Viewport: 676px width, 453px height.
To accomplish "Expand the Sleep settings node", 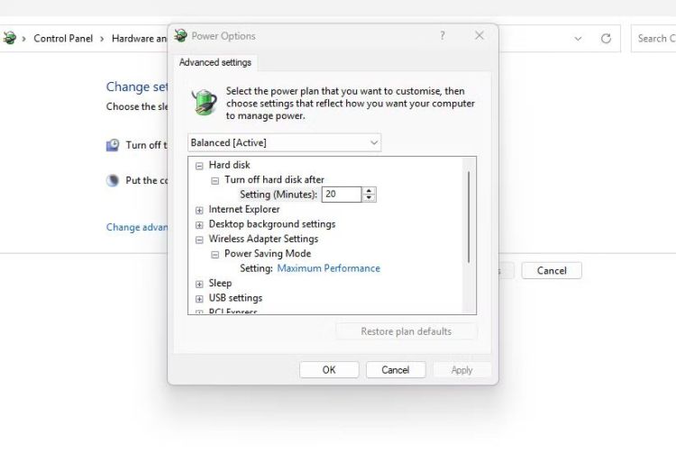I will point(199,284).
